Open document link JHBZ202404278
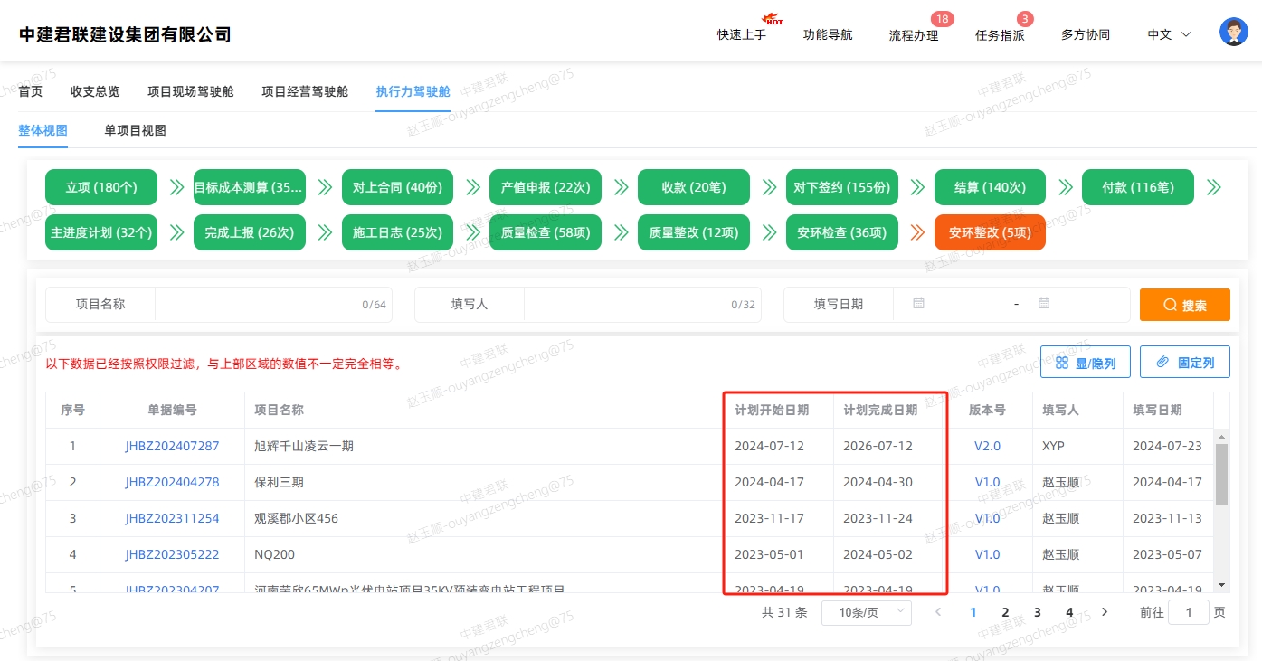Screen dimensions: 1262x661 coord(172,482)
